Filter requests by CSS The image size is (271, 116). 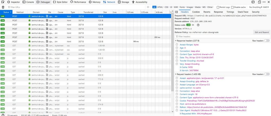[x=166, y=7]
